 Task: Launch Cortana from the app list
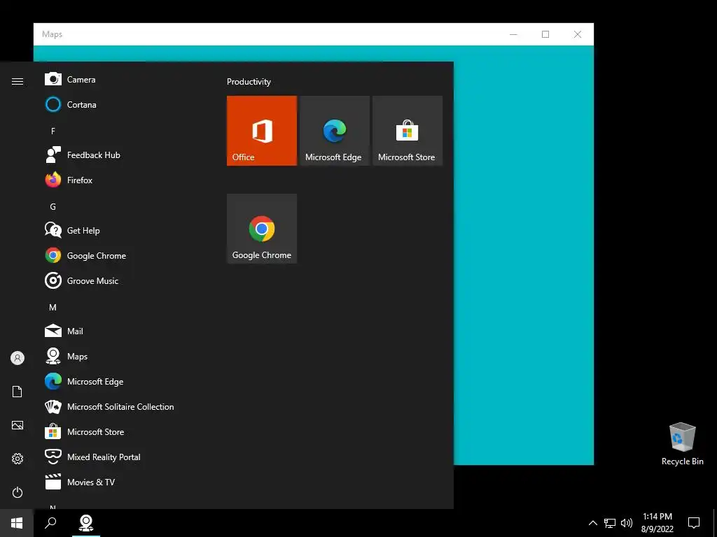(x=123, y=105)
